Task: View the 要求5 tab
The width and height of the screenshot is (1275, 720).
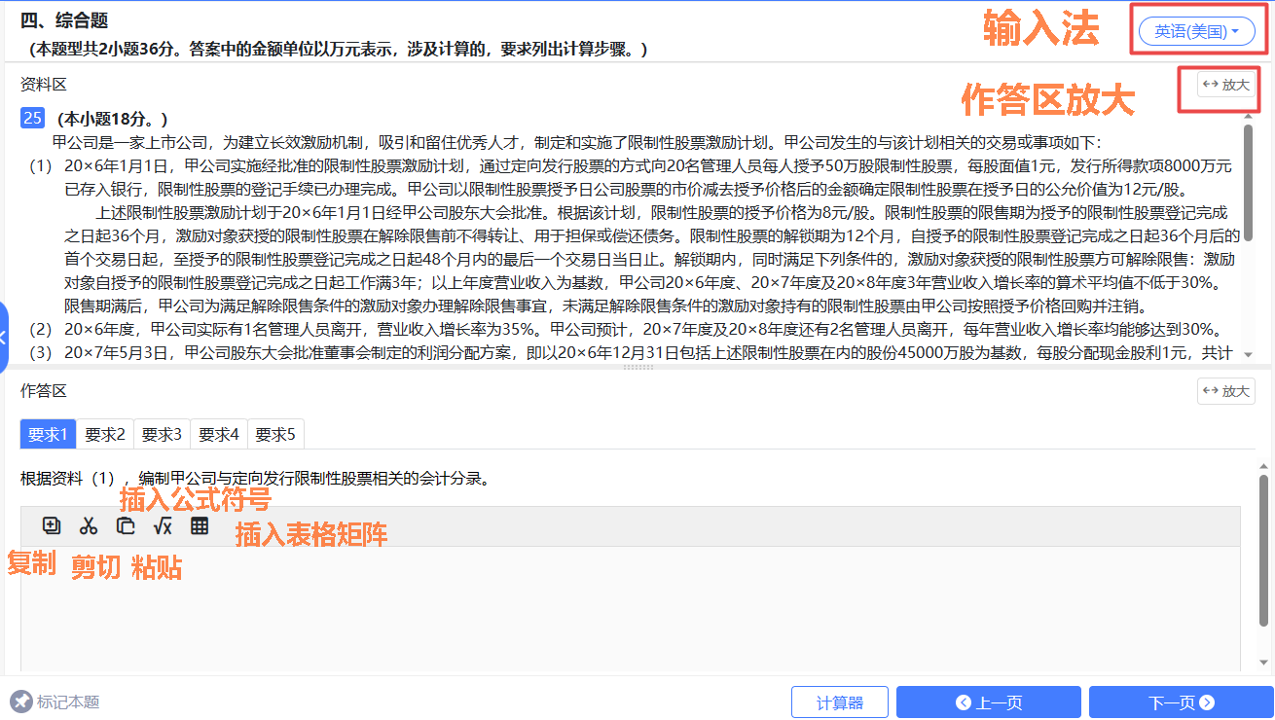Action: [x=274, y=434]
